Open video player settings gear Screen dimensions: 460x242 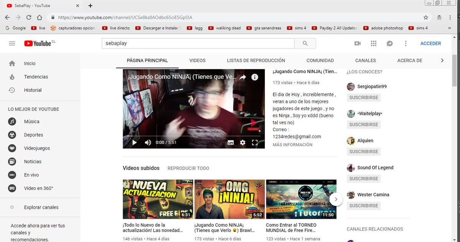pyautogui.click(x=243, y=143)
